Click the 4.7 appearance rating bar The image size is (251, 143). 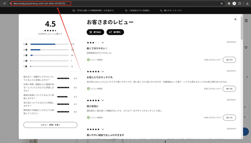point(63,104)
